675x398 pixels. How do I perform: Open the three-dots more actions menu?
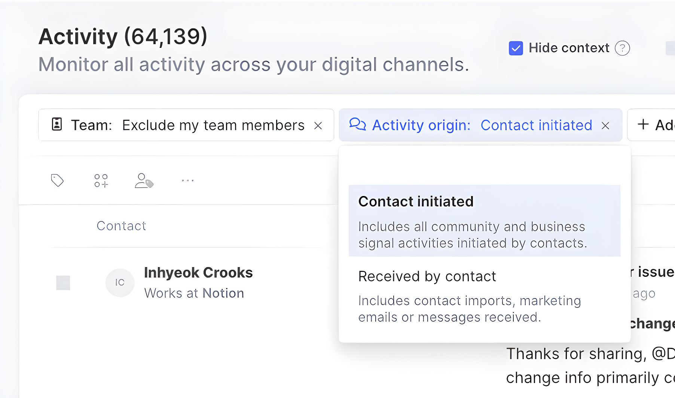188,180
